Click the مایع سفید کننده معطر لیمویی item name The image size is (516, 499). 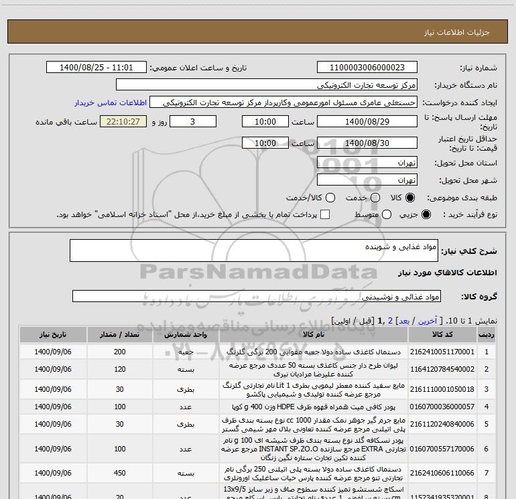(x=314, y=389)
